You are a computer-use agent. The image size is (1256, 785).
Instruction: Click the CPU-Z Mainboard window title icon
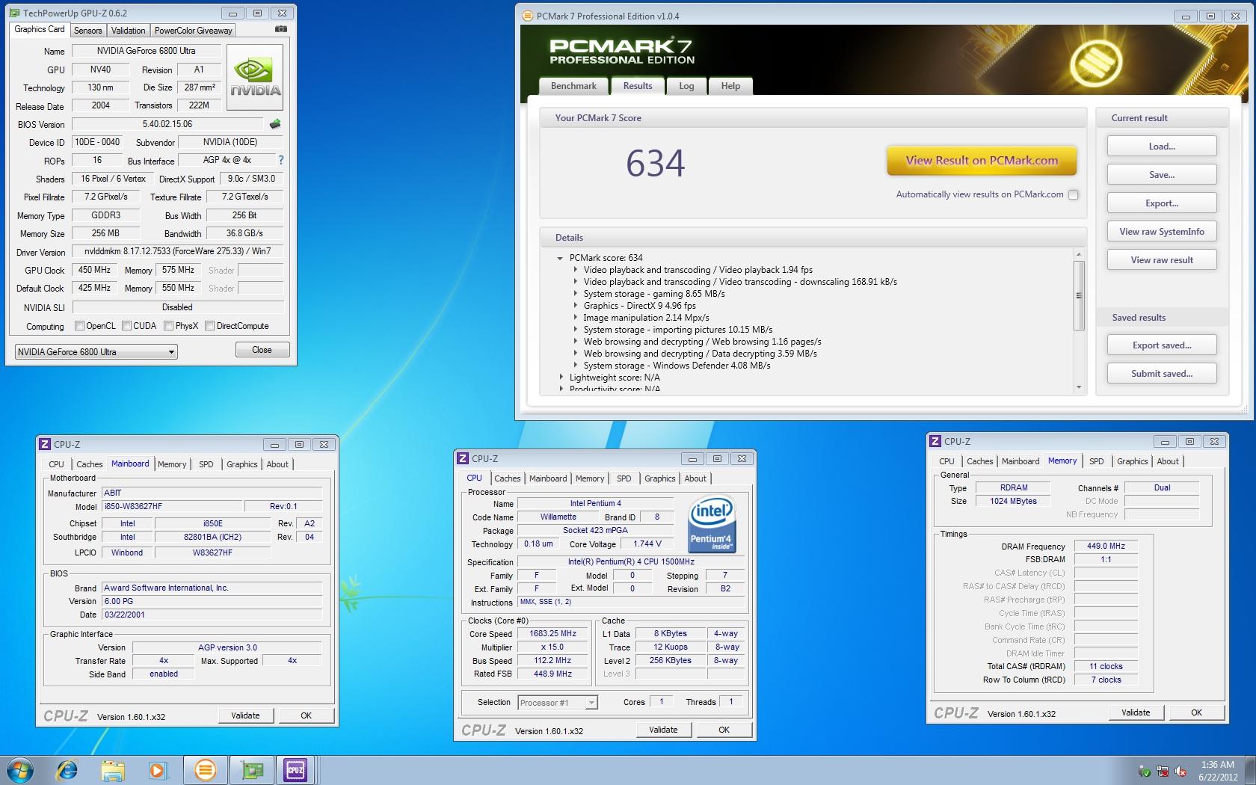[45, 444]
